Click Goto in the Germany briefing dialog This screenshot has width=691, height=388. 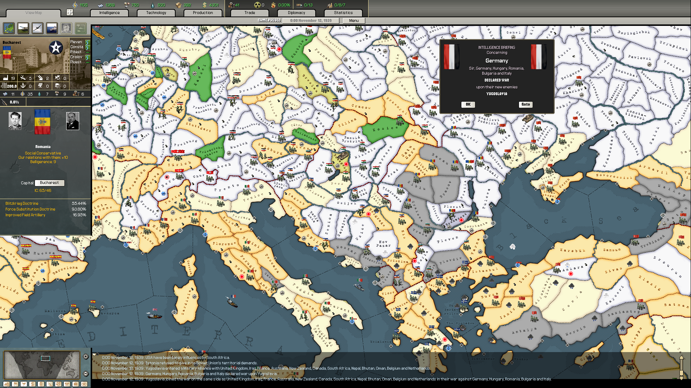click(x=525, y=104)
